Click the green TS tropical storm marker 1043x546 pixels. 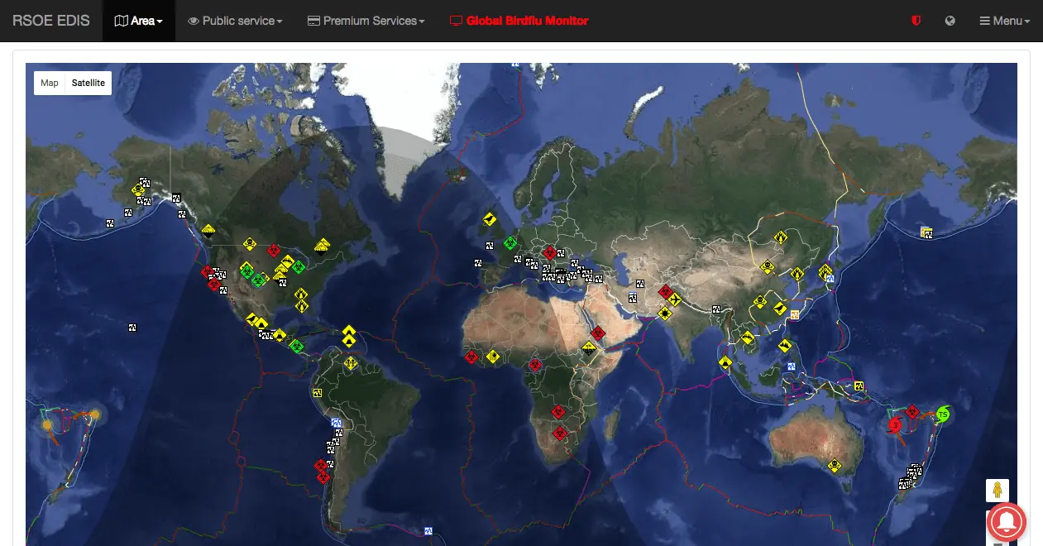point(943,414)
